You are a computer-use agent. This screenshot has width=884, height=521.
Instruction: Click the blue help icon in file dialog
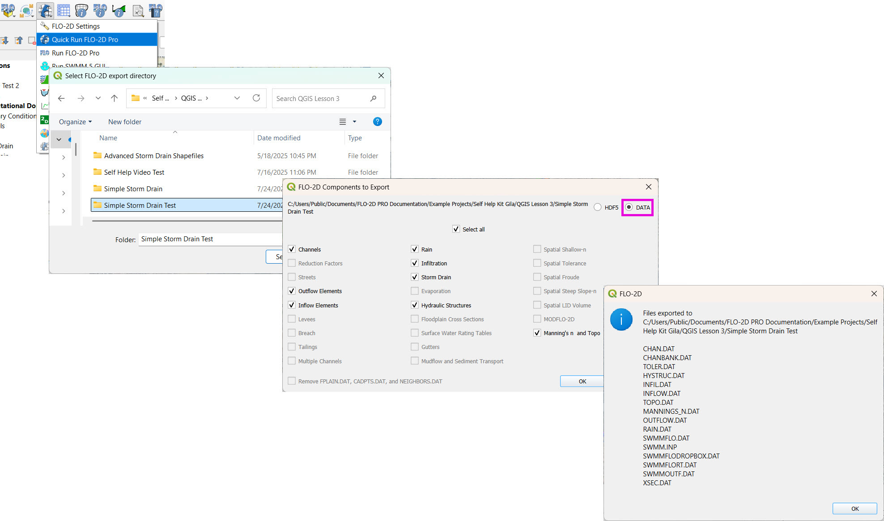click(x=377, y=122)
